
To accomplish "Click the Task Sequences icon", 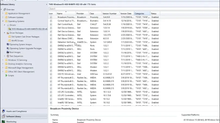I will (x=8, y=56).
